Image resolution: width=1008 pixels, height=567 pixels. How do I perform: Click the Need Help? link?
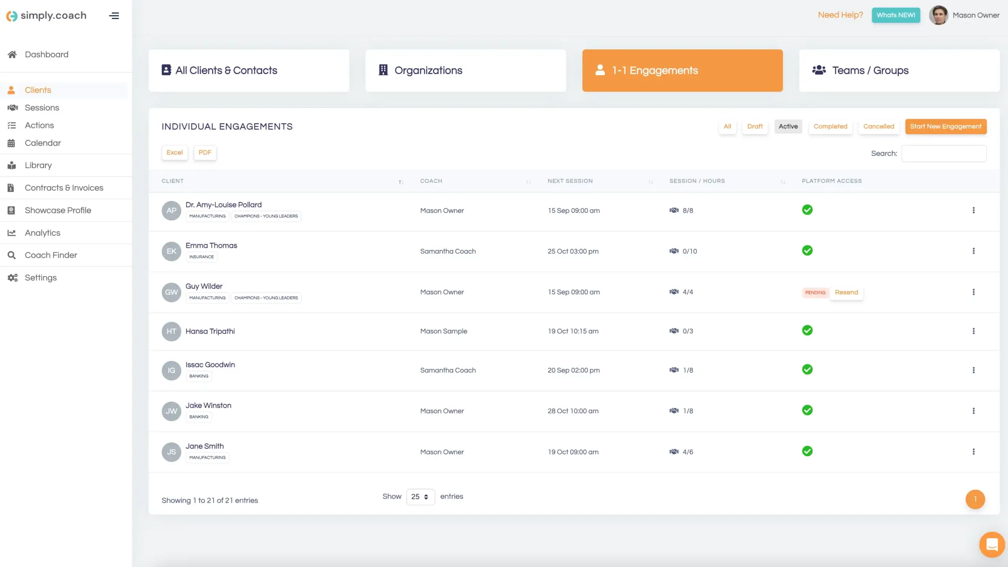(x=840, y=15)
